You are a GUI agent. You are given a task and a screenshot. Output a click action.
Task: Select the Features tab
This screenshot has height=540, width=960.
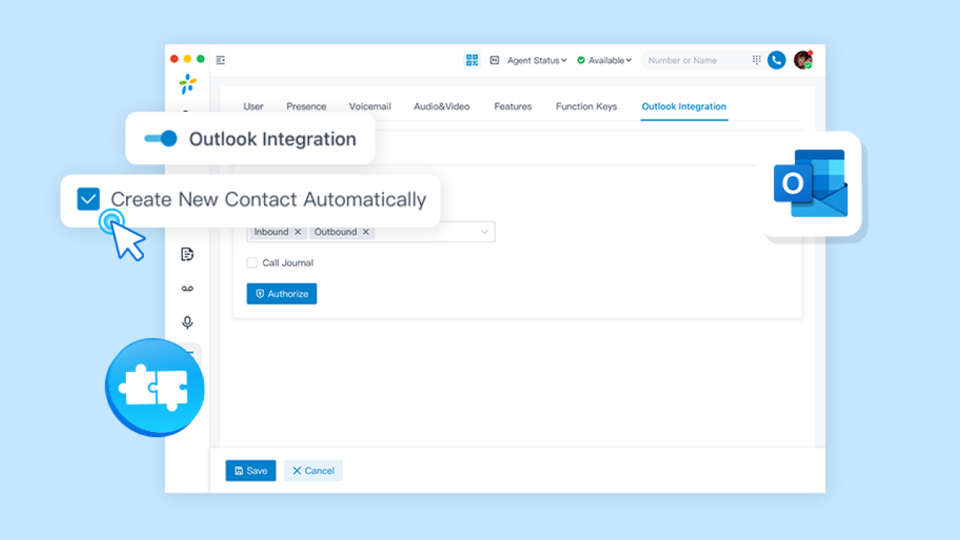pyautogui.click(x=513, y=106)
